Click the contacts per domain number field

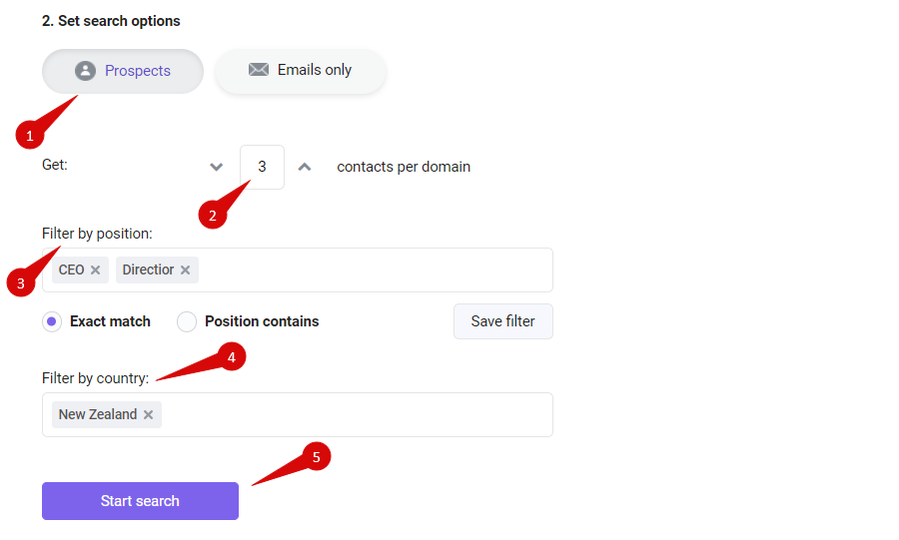pyautogui.click(x=262, y=167)
